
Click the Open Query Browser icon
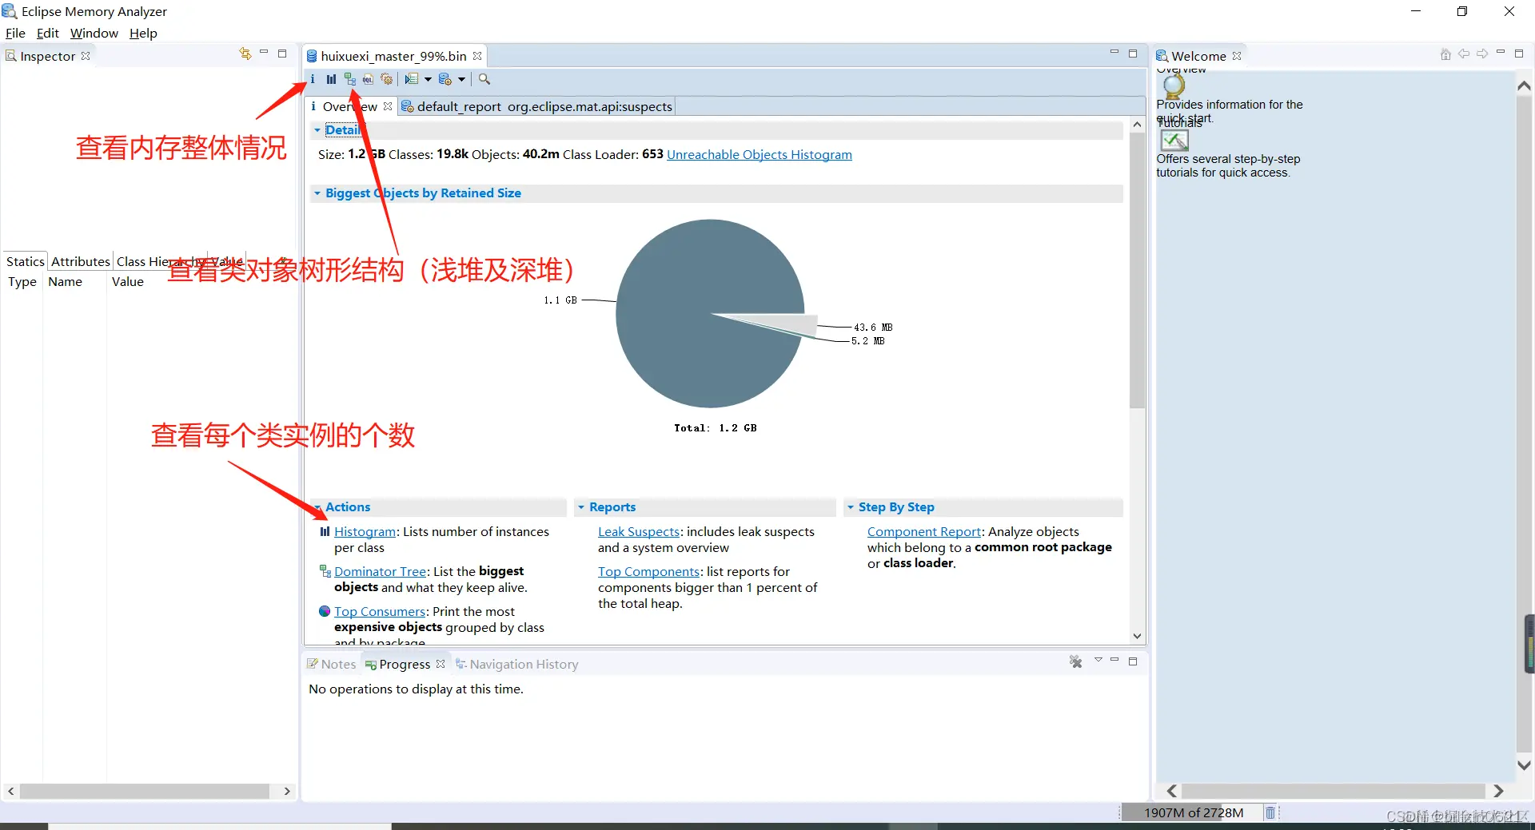[x=445, y=79]
